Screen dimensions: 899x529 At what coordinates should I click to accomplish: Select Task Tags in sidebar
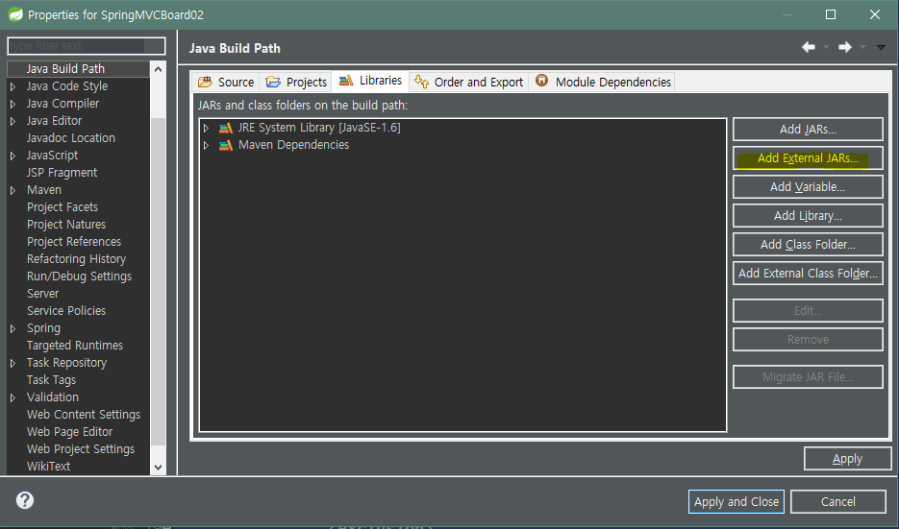pos(51,380)
